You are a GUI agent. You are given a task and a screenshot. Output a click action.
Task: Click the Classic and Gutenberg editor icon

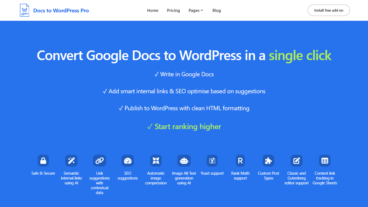coord(297,161)
